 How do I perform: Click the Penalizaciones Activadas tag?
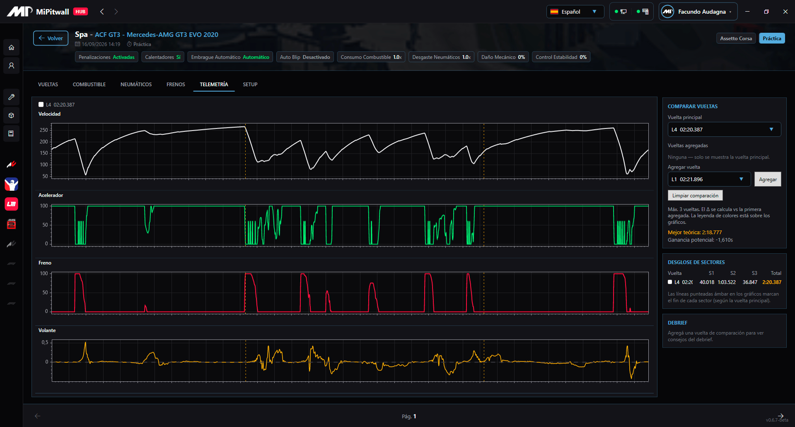pos(106,57)
